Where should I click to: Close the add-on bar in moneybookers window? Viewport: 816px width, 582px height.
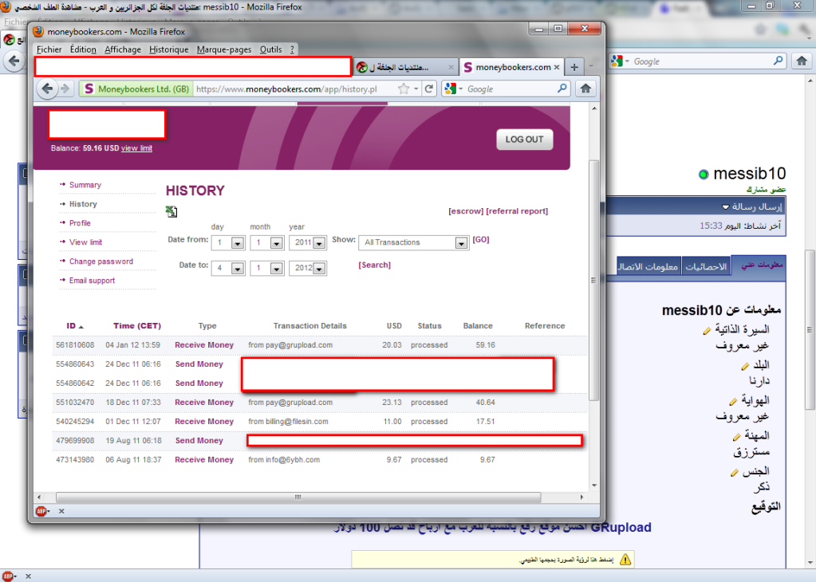[x=61, y=511]
